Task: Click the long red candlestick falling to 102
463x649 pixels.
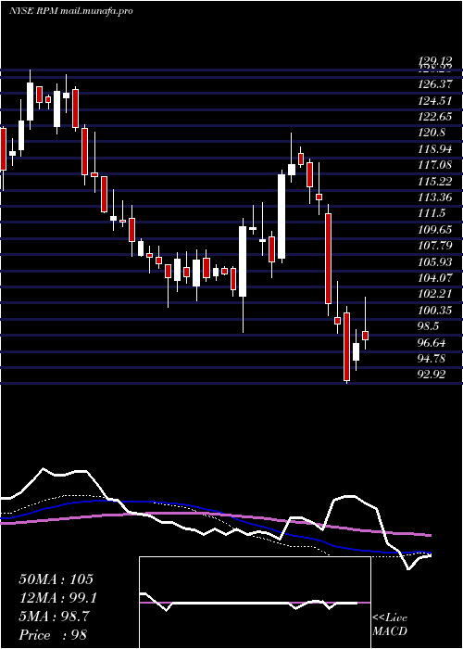Action: point(328,259)
